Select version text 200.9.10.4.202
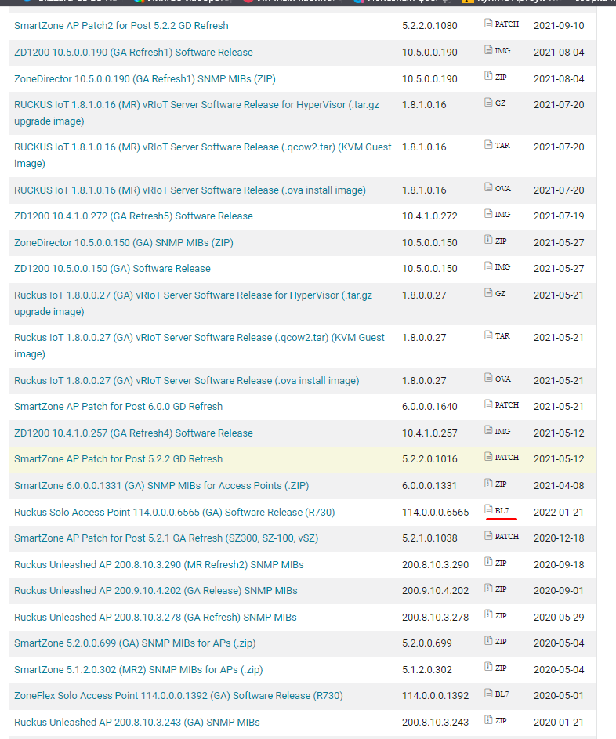 pos(436,591)
